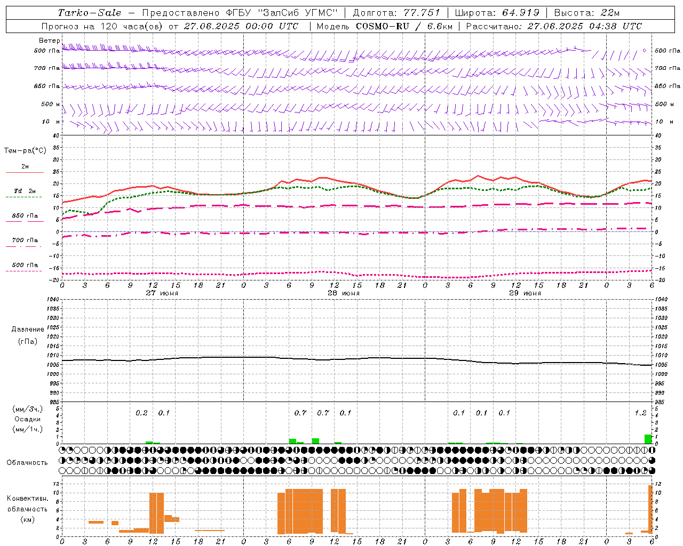
Task: Click the Td 2м dew point legend entry
Action: coord(25,191)
